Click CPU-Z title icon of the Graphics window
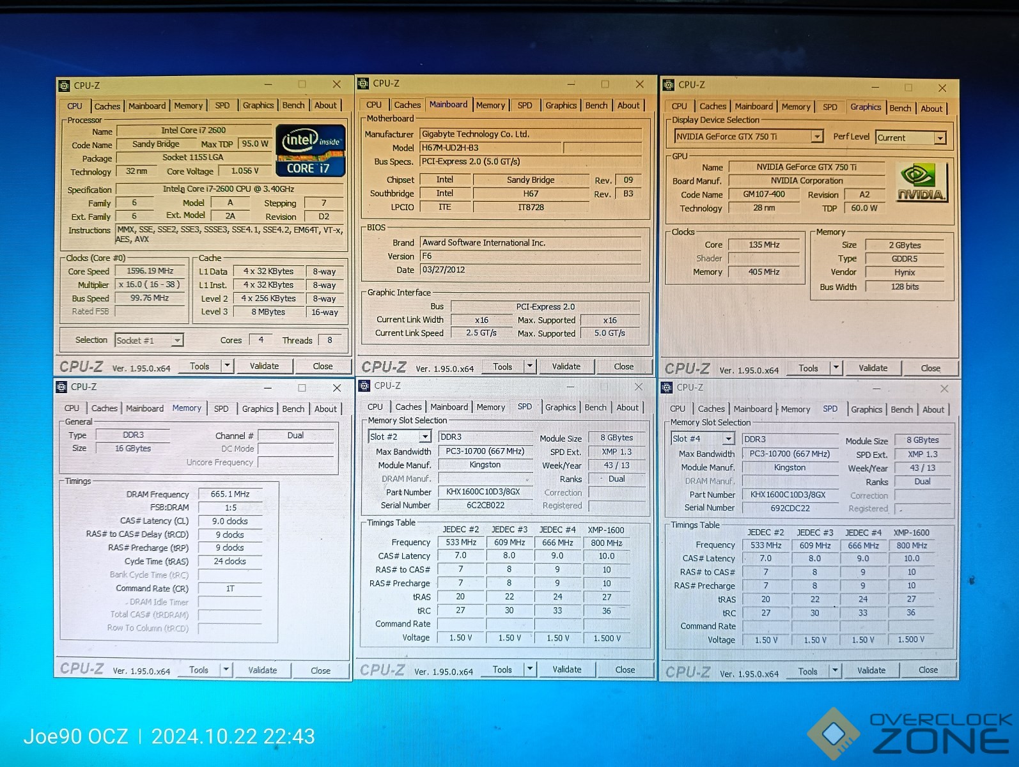Screen dimensions: 1019x767 [669, 84]
